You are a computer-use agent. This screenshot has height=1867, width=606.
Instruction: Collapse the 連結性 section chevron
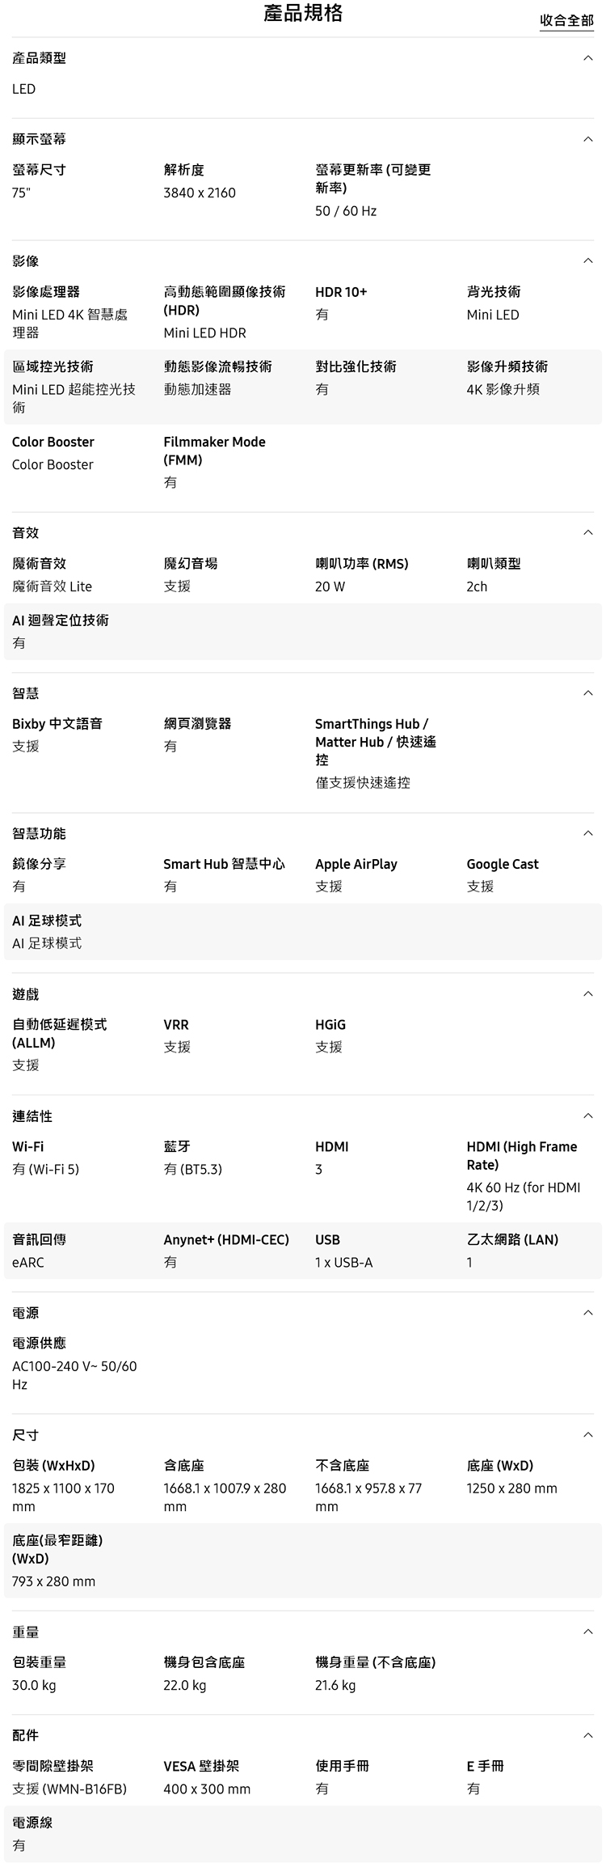(587, 1116)
